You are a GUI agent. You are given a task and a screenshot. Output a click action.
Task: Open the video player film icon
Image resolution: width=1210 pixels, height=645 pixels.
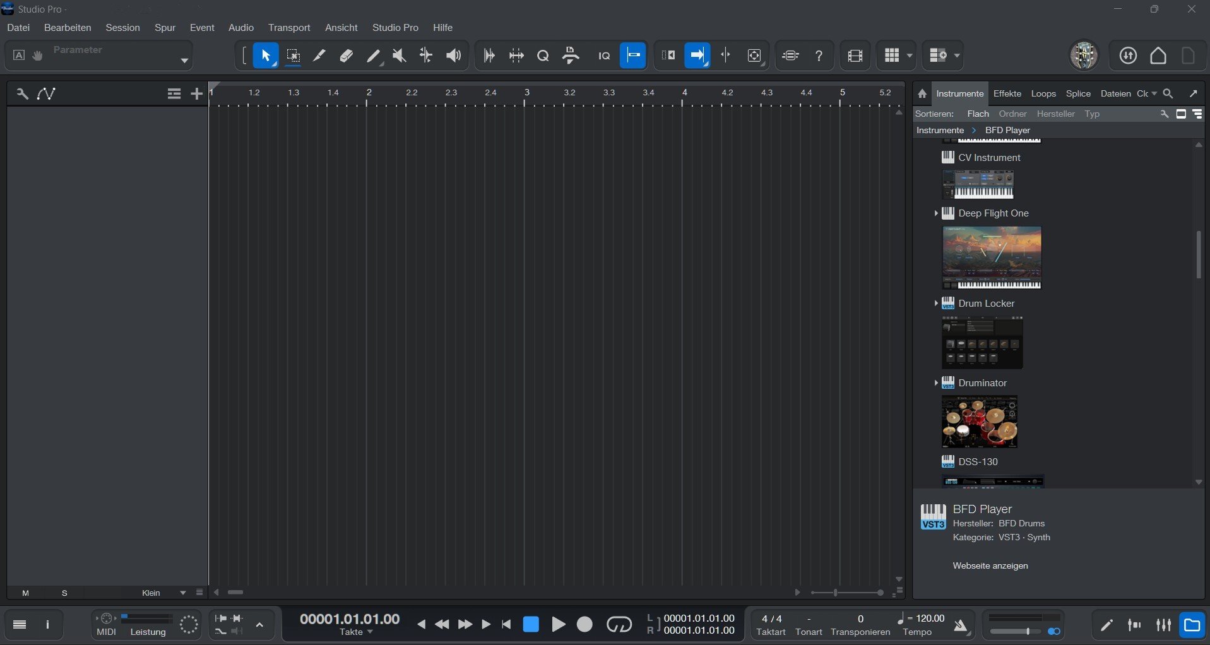855,56
